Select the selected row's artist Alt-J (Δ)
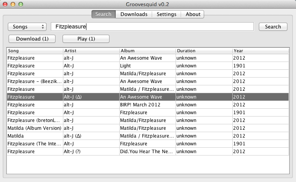The width and height of the screenshot is (296, 182). (73, 97)
